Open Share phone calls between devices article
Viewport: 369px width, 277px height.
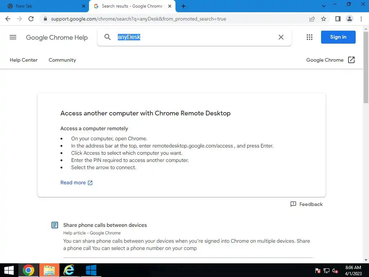click(105, 225)
